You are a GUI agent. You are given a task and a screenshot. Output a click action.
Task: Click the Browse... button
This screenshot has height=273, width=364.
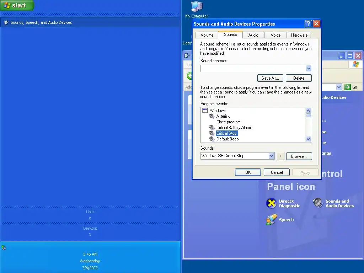click(299, 156)
